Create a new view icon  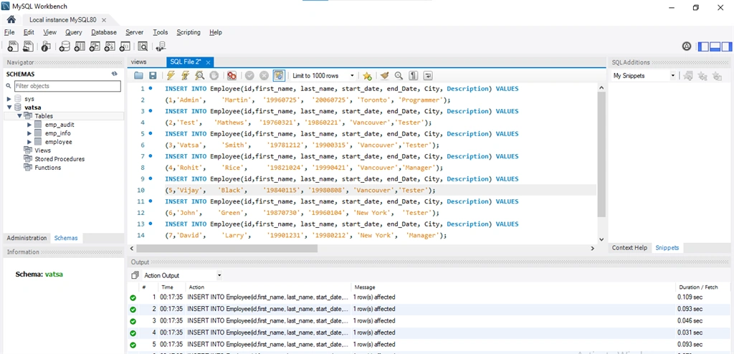click(x=95, y=46)
